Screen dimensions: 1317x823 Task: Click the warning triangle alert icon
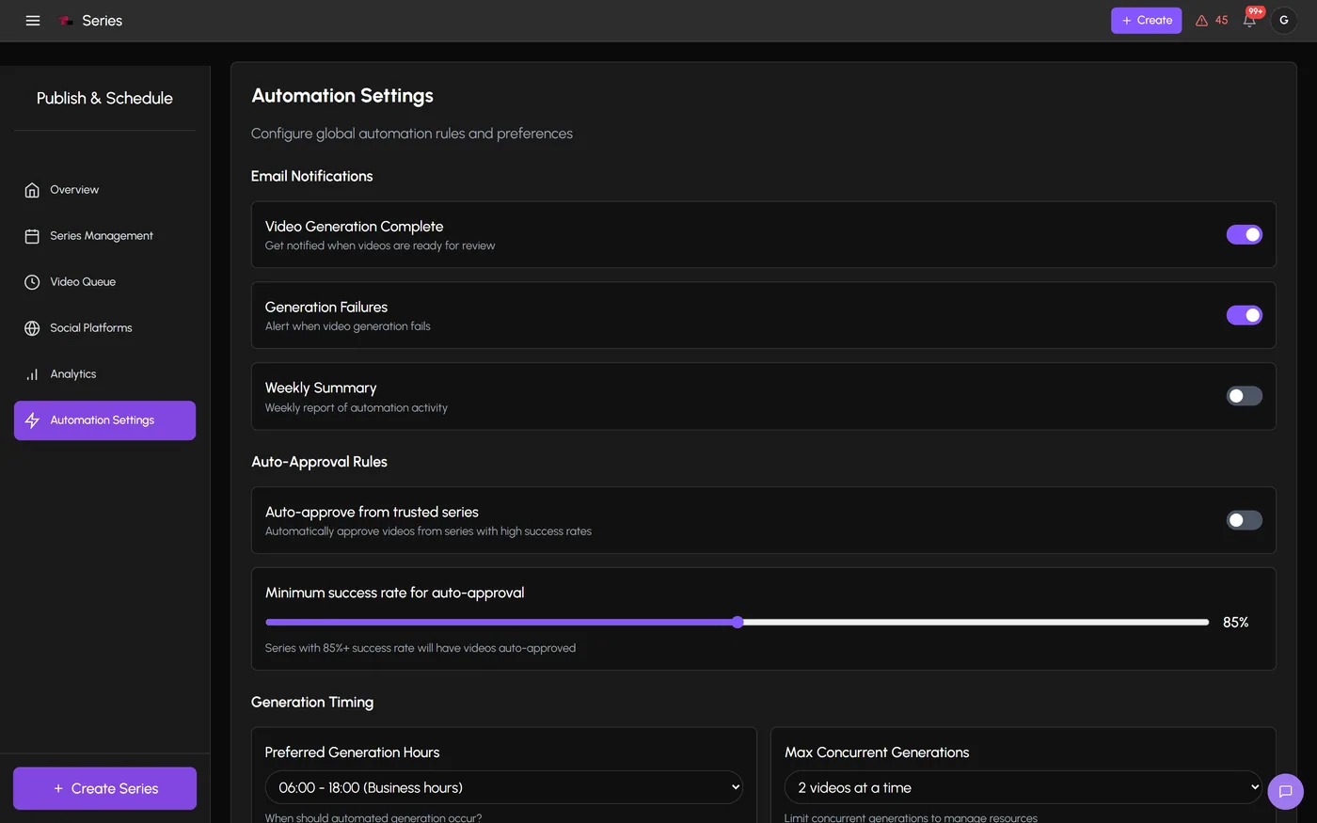click(x=1201, y=21)
